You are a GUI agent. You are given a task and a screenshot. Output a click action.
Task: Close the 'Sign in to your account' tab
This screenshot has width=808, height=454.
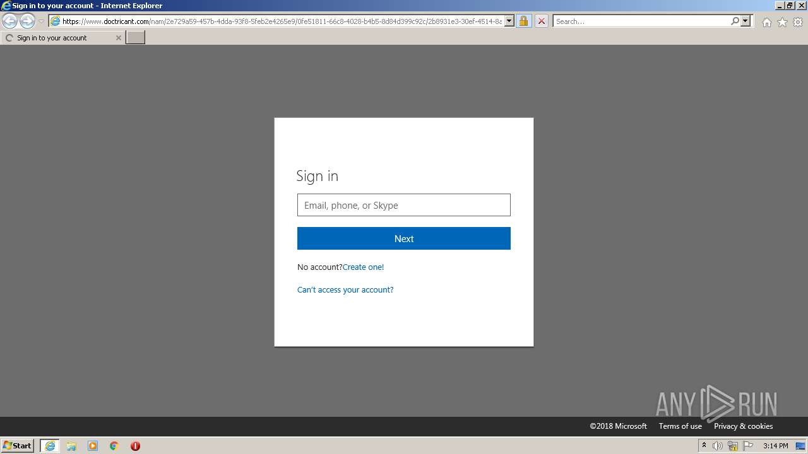tap(118, 38)
